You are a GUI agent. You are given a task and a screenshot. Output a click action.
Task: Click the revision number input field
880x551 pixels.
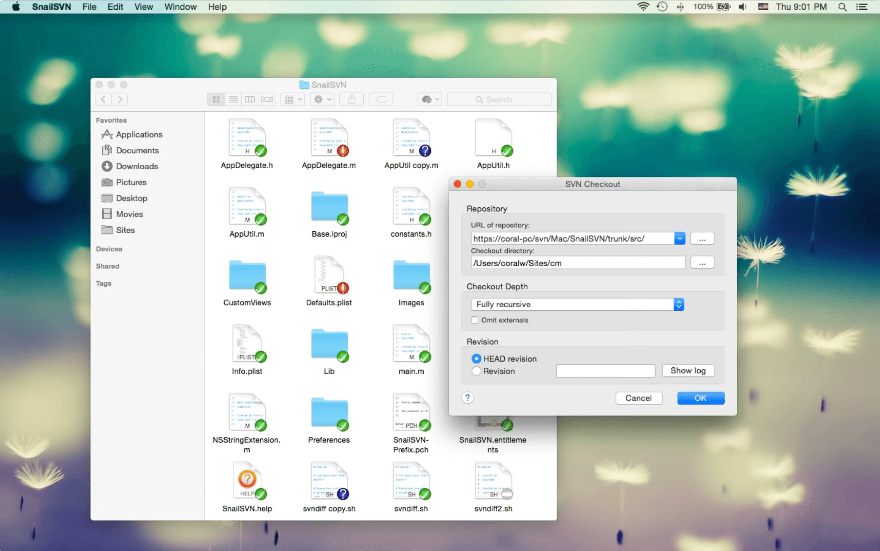[x=605, y=371]
